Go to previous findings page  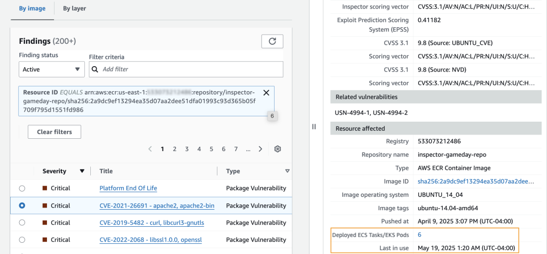pos(150,149)
